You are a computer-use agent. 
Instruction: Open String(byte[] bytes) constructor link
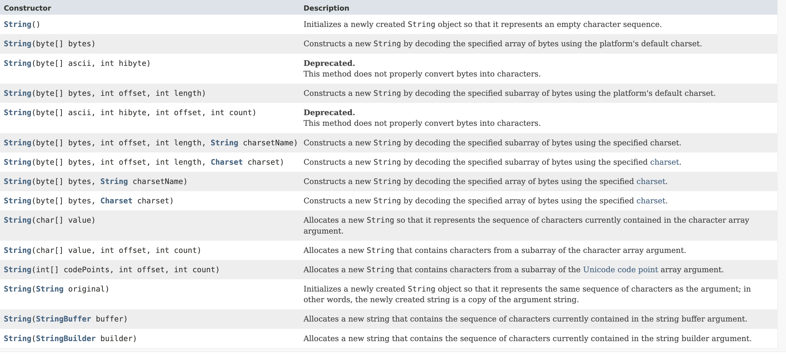pyautogui.click(x=17, y=44)
